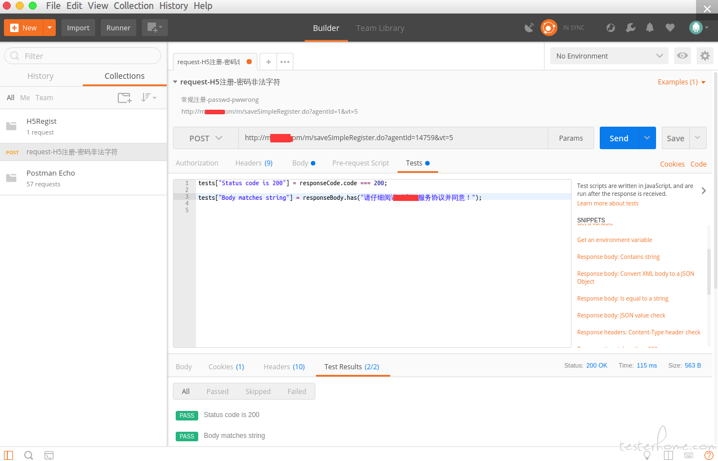The width and height of the screenshot is (718, 461).
Task: Toggle the sidebar icon in status bar
Action: pyautogui.click(x=8, y=455)
